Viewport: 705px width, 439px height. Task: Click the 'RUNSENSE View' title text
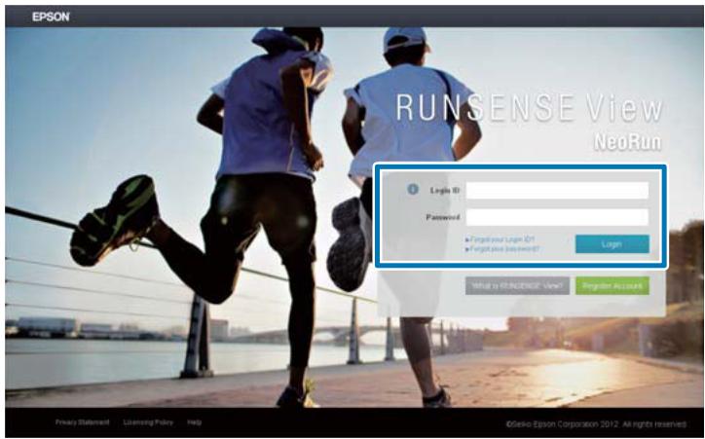click(x=529, y=108)
